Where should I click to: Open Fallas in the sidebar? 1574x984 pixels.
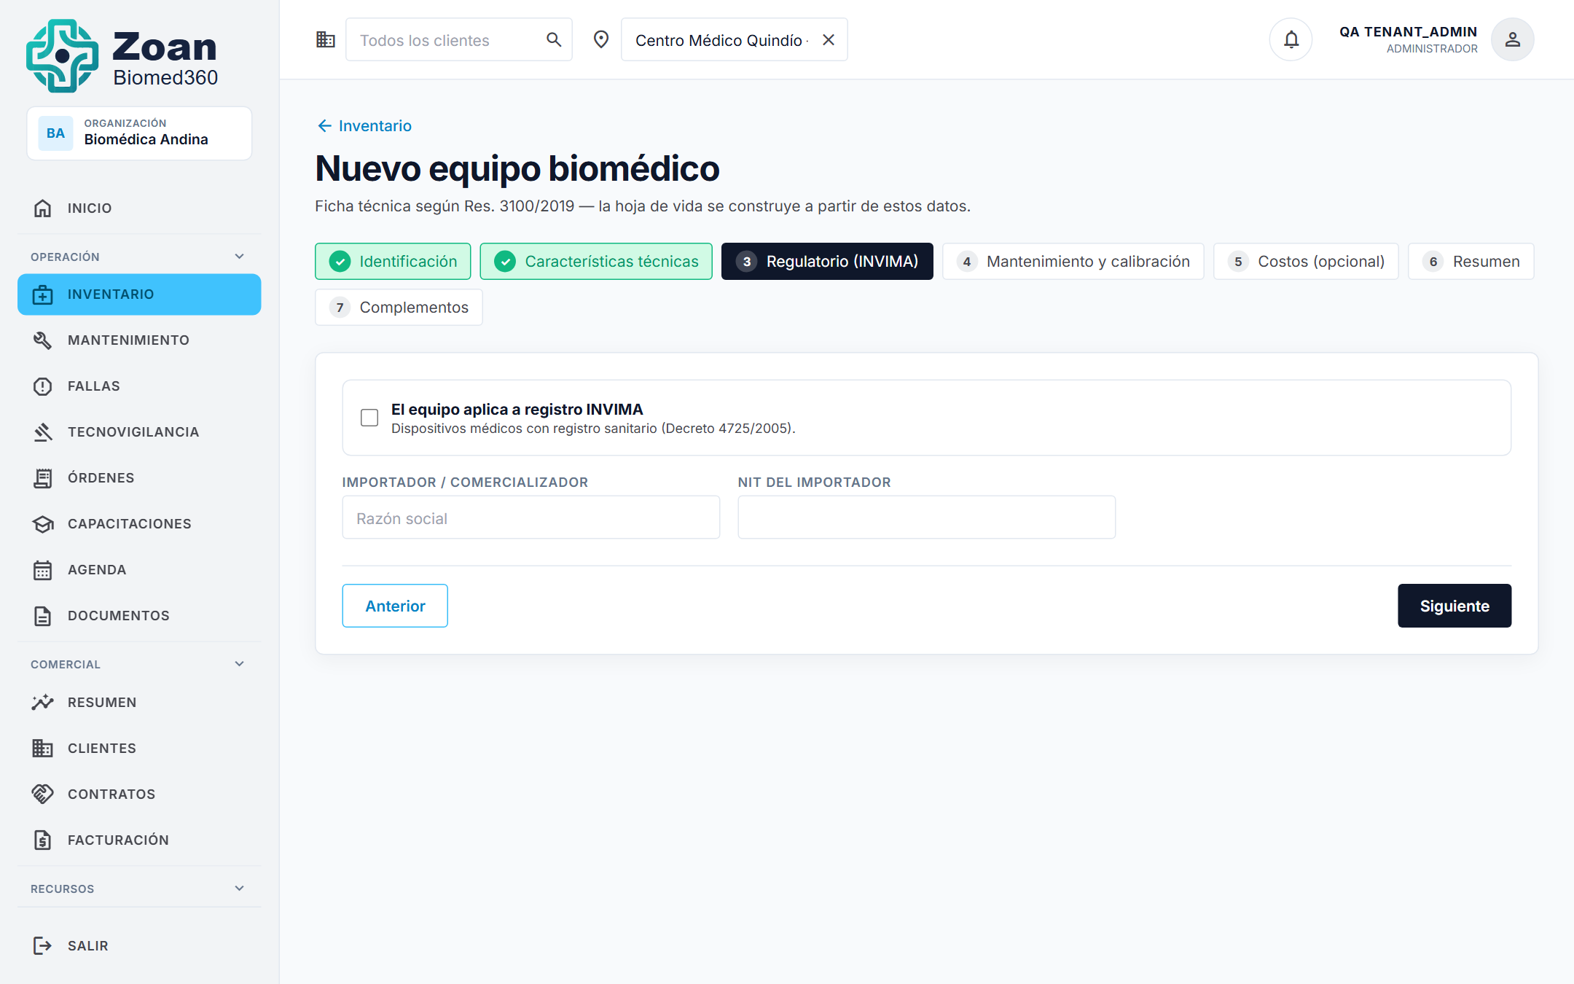[x=139, y=386]
